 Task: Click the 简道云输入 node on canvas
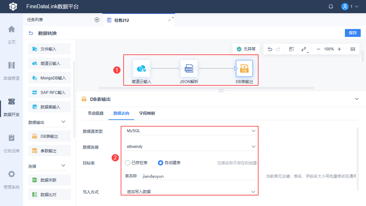(141, 68)
